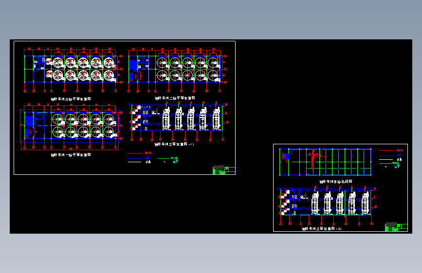
Task: Pick the floor openings plan on the right sheet
Action: (x=325, y=162)
